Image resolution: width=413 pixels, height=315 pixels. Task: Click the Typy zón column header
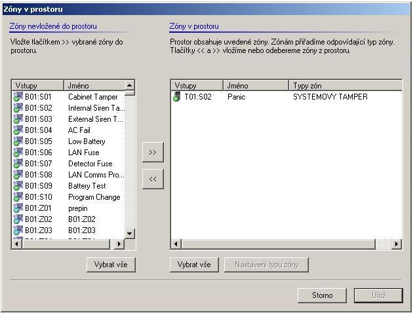point(344,86)
